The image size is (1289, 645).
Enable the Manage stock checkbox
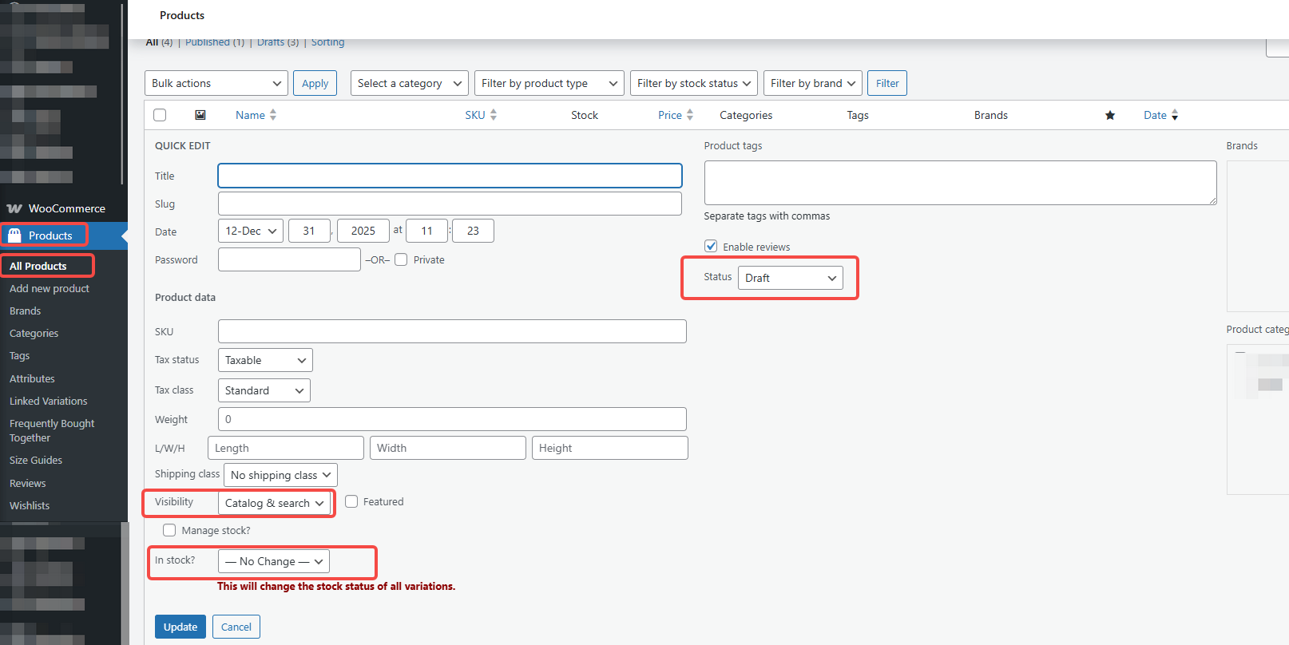[169, 530]
